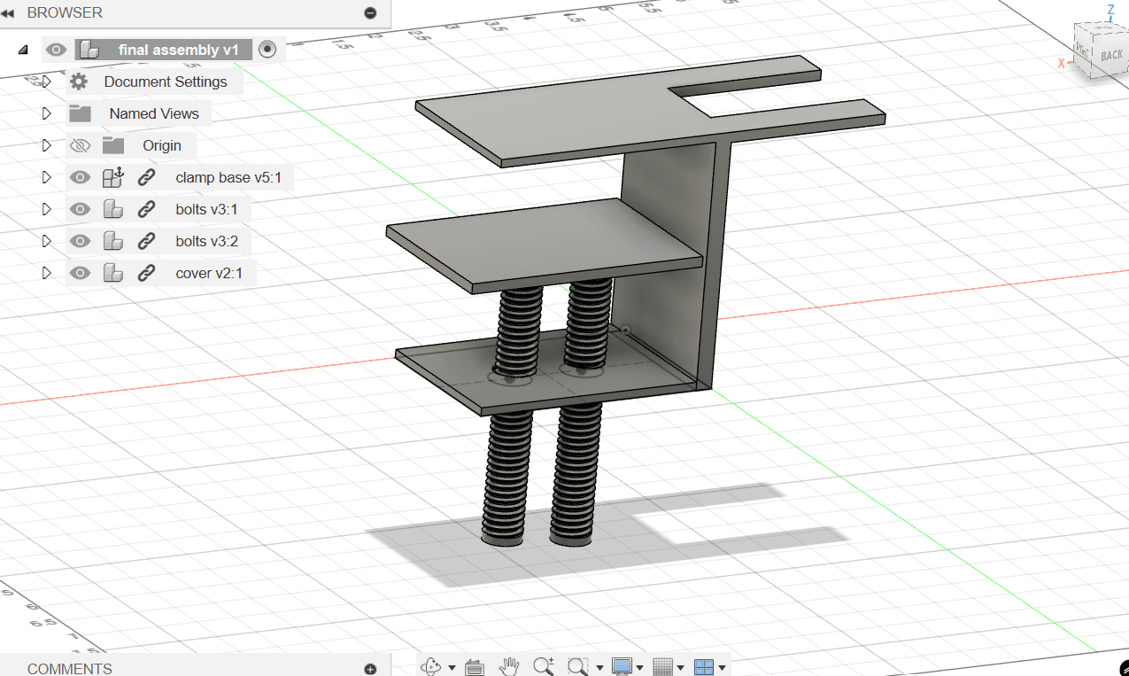Click the Viewports layout icon
The width and height of the screenshot is (1129, 676).
click(x=704, y=666)
